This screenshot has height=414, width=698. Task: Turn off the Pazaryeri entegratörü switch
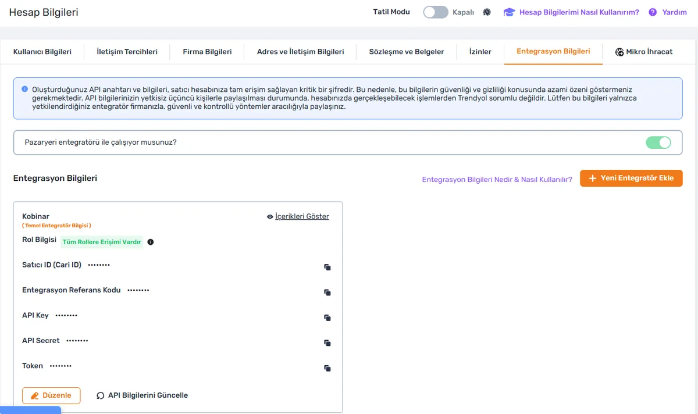click(658, 142)
